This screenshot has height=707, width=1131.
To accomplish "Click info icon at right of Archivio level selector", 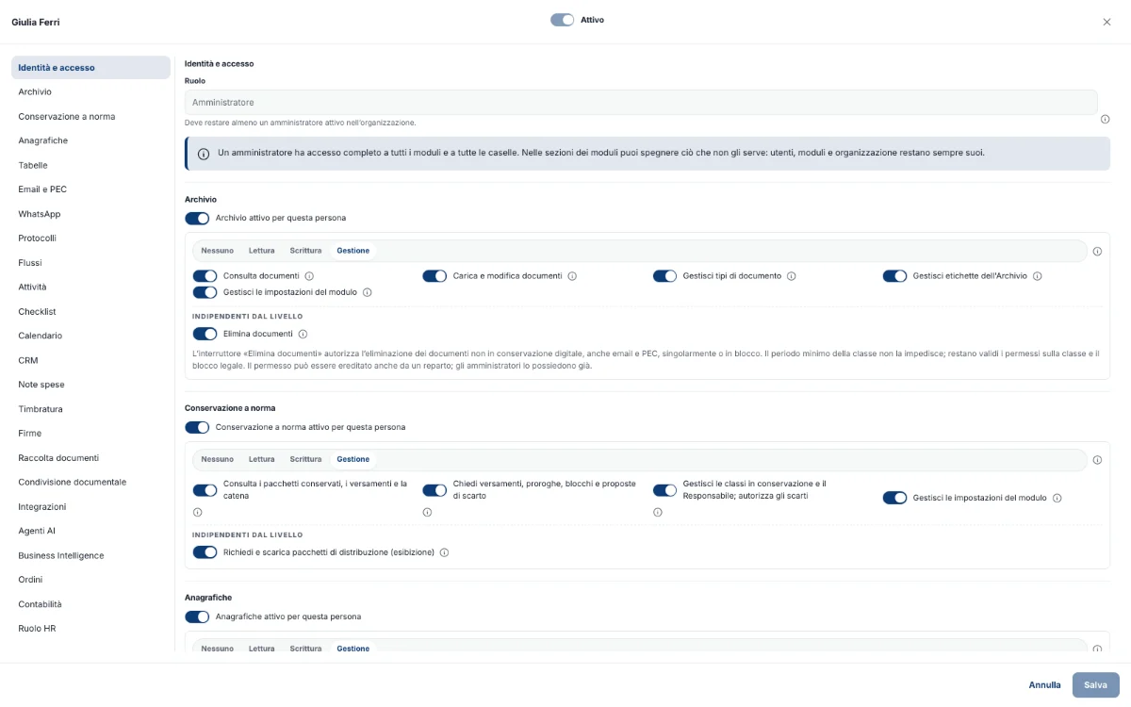I will (1097, 252).
